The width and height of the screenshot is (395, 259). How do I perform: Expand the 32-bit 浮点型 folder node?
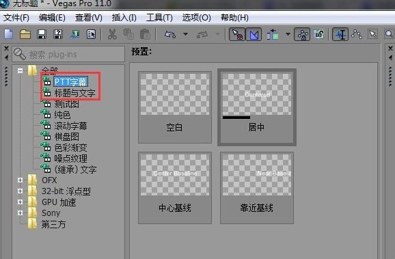click(20, 191)
